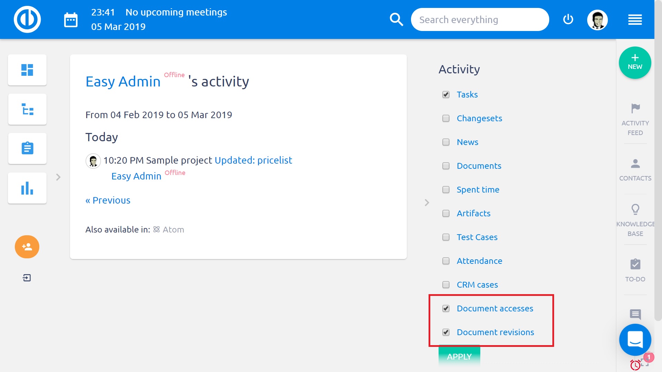
Task: Disable the Tasks checkbox
Action: point(445,94)
